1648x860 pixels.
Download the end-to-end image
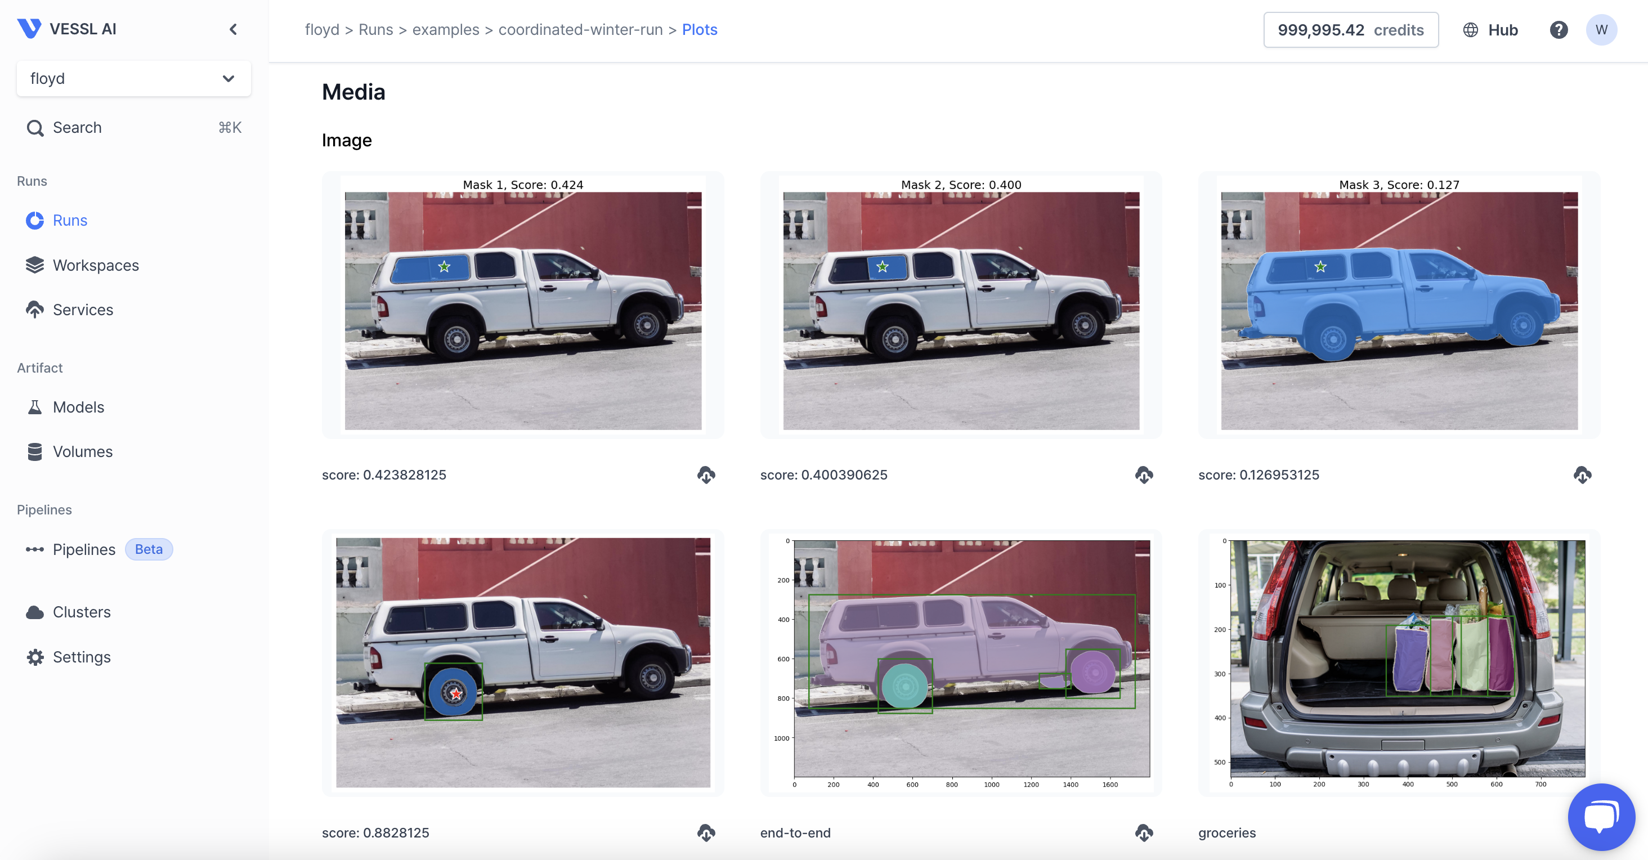point(1144,832)
